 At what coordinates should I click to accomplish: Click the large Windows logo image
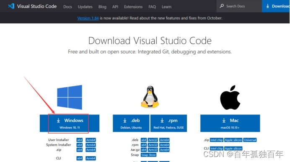click(x=70, y=97)
